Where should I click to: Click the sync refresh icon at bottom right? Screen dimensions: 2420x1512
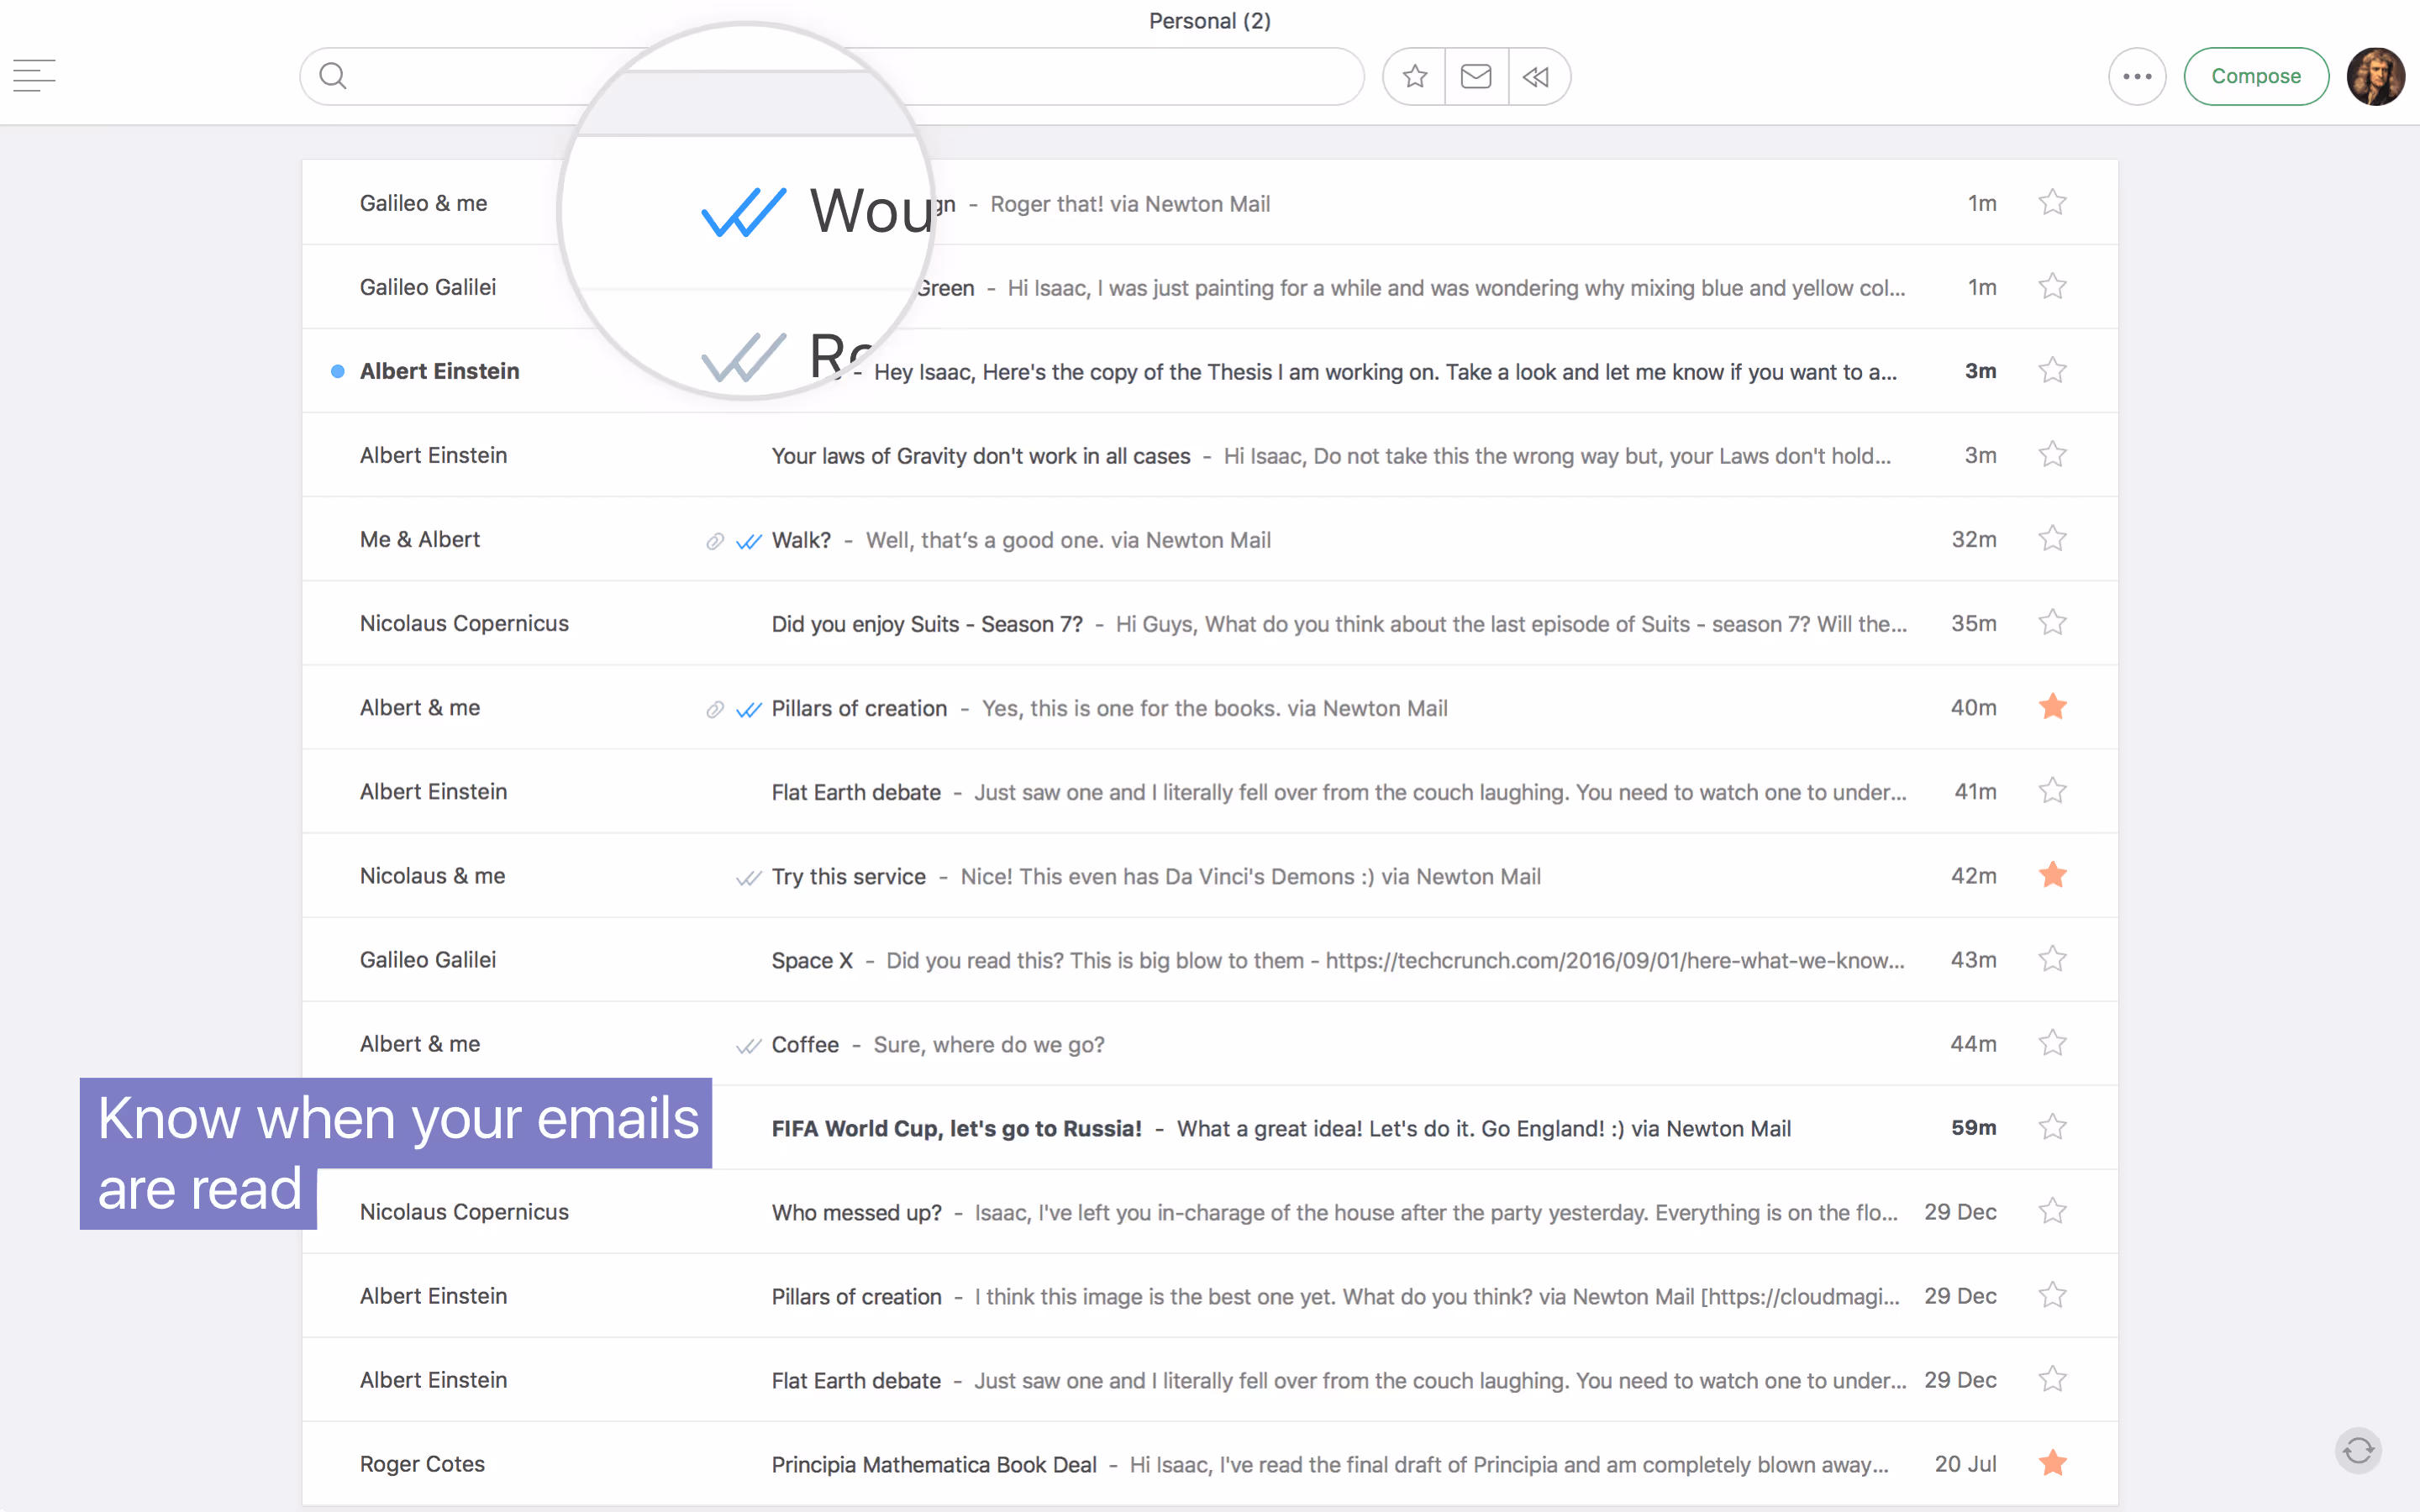[2357, 1450]
